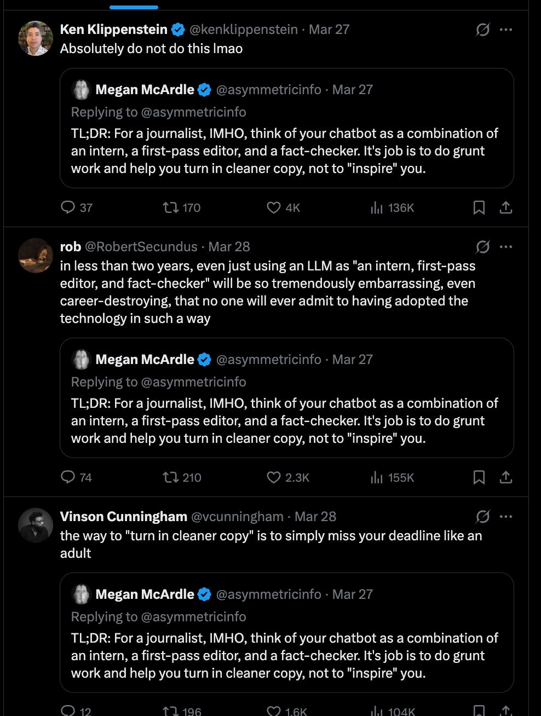Click Vinson Cunningham's profile avatar
Image resolution: width=541 pixels, height=716 pixels.
coord(35,525)
